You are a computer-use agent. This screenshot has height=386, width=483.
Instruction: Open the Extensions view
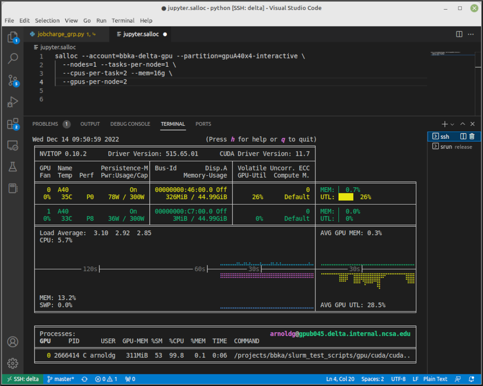click(x=12, y=123)
